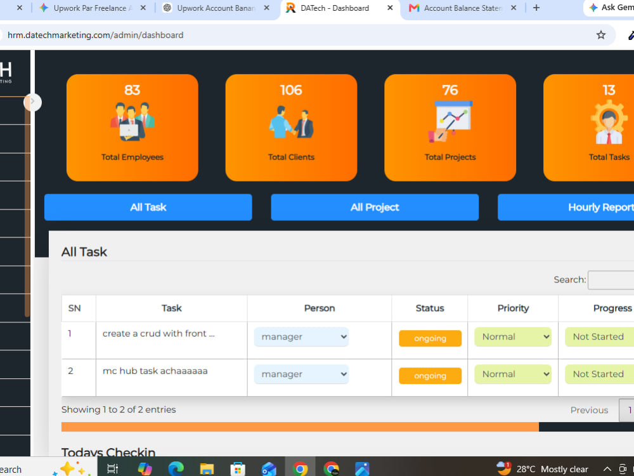
Task: Close the DATech - Dashboard tab
Action: 390,8
